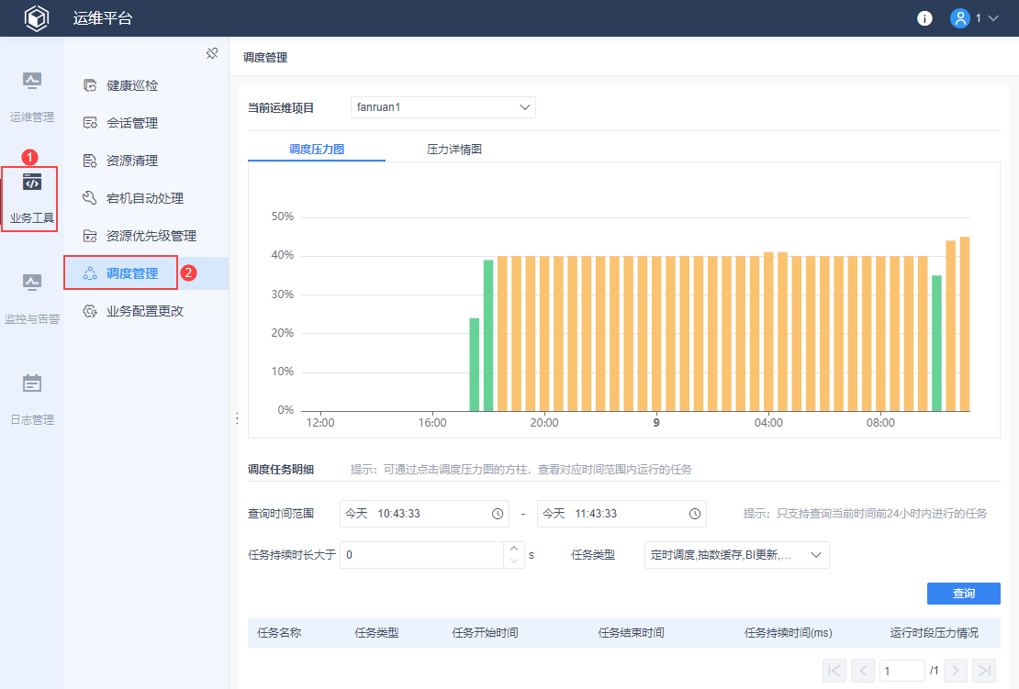Screen dimensions: 1019x689
Task: Open the 日志管理 calendar icon
Action: 32,383
